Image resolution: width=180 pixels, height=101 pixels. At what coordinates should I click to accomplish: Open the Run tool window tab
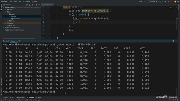pyautogui.click(x=6, y=98)
